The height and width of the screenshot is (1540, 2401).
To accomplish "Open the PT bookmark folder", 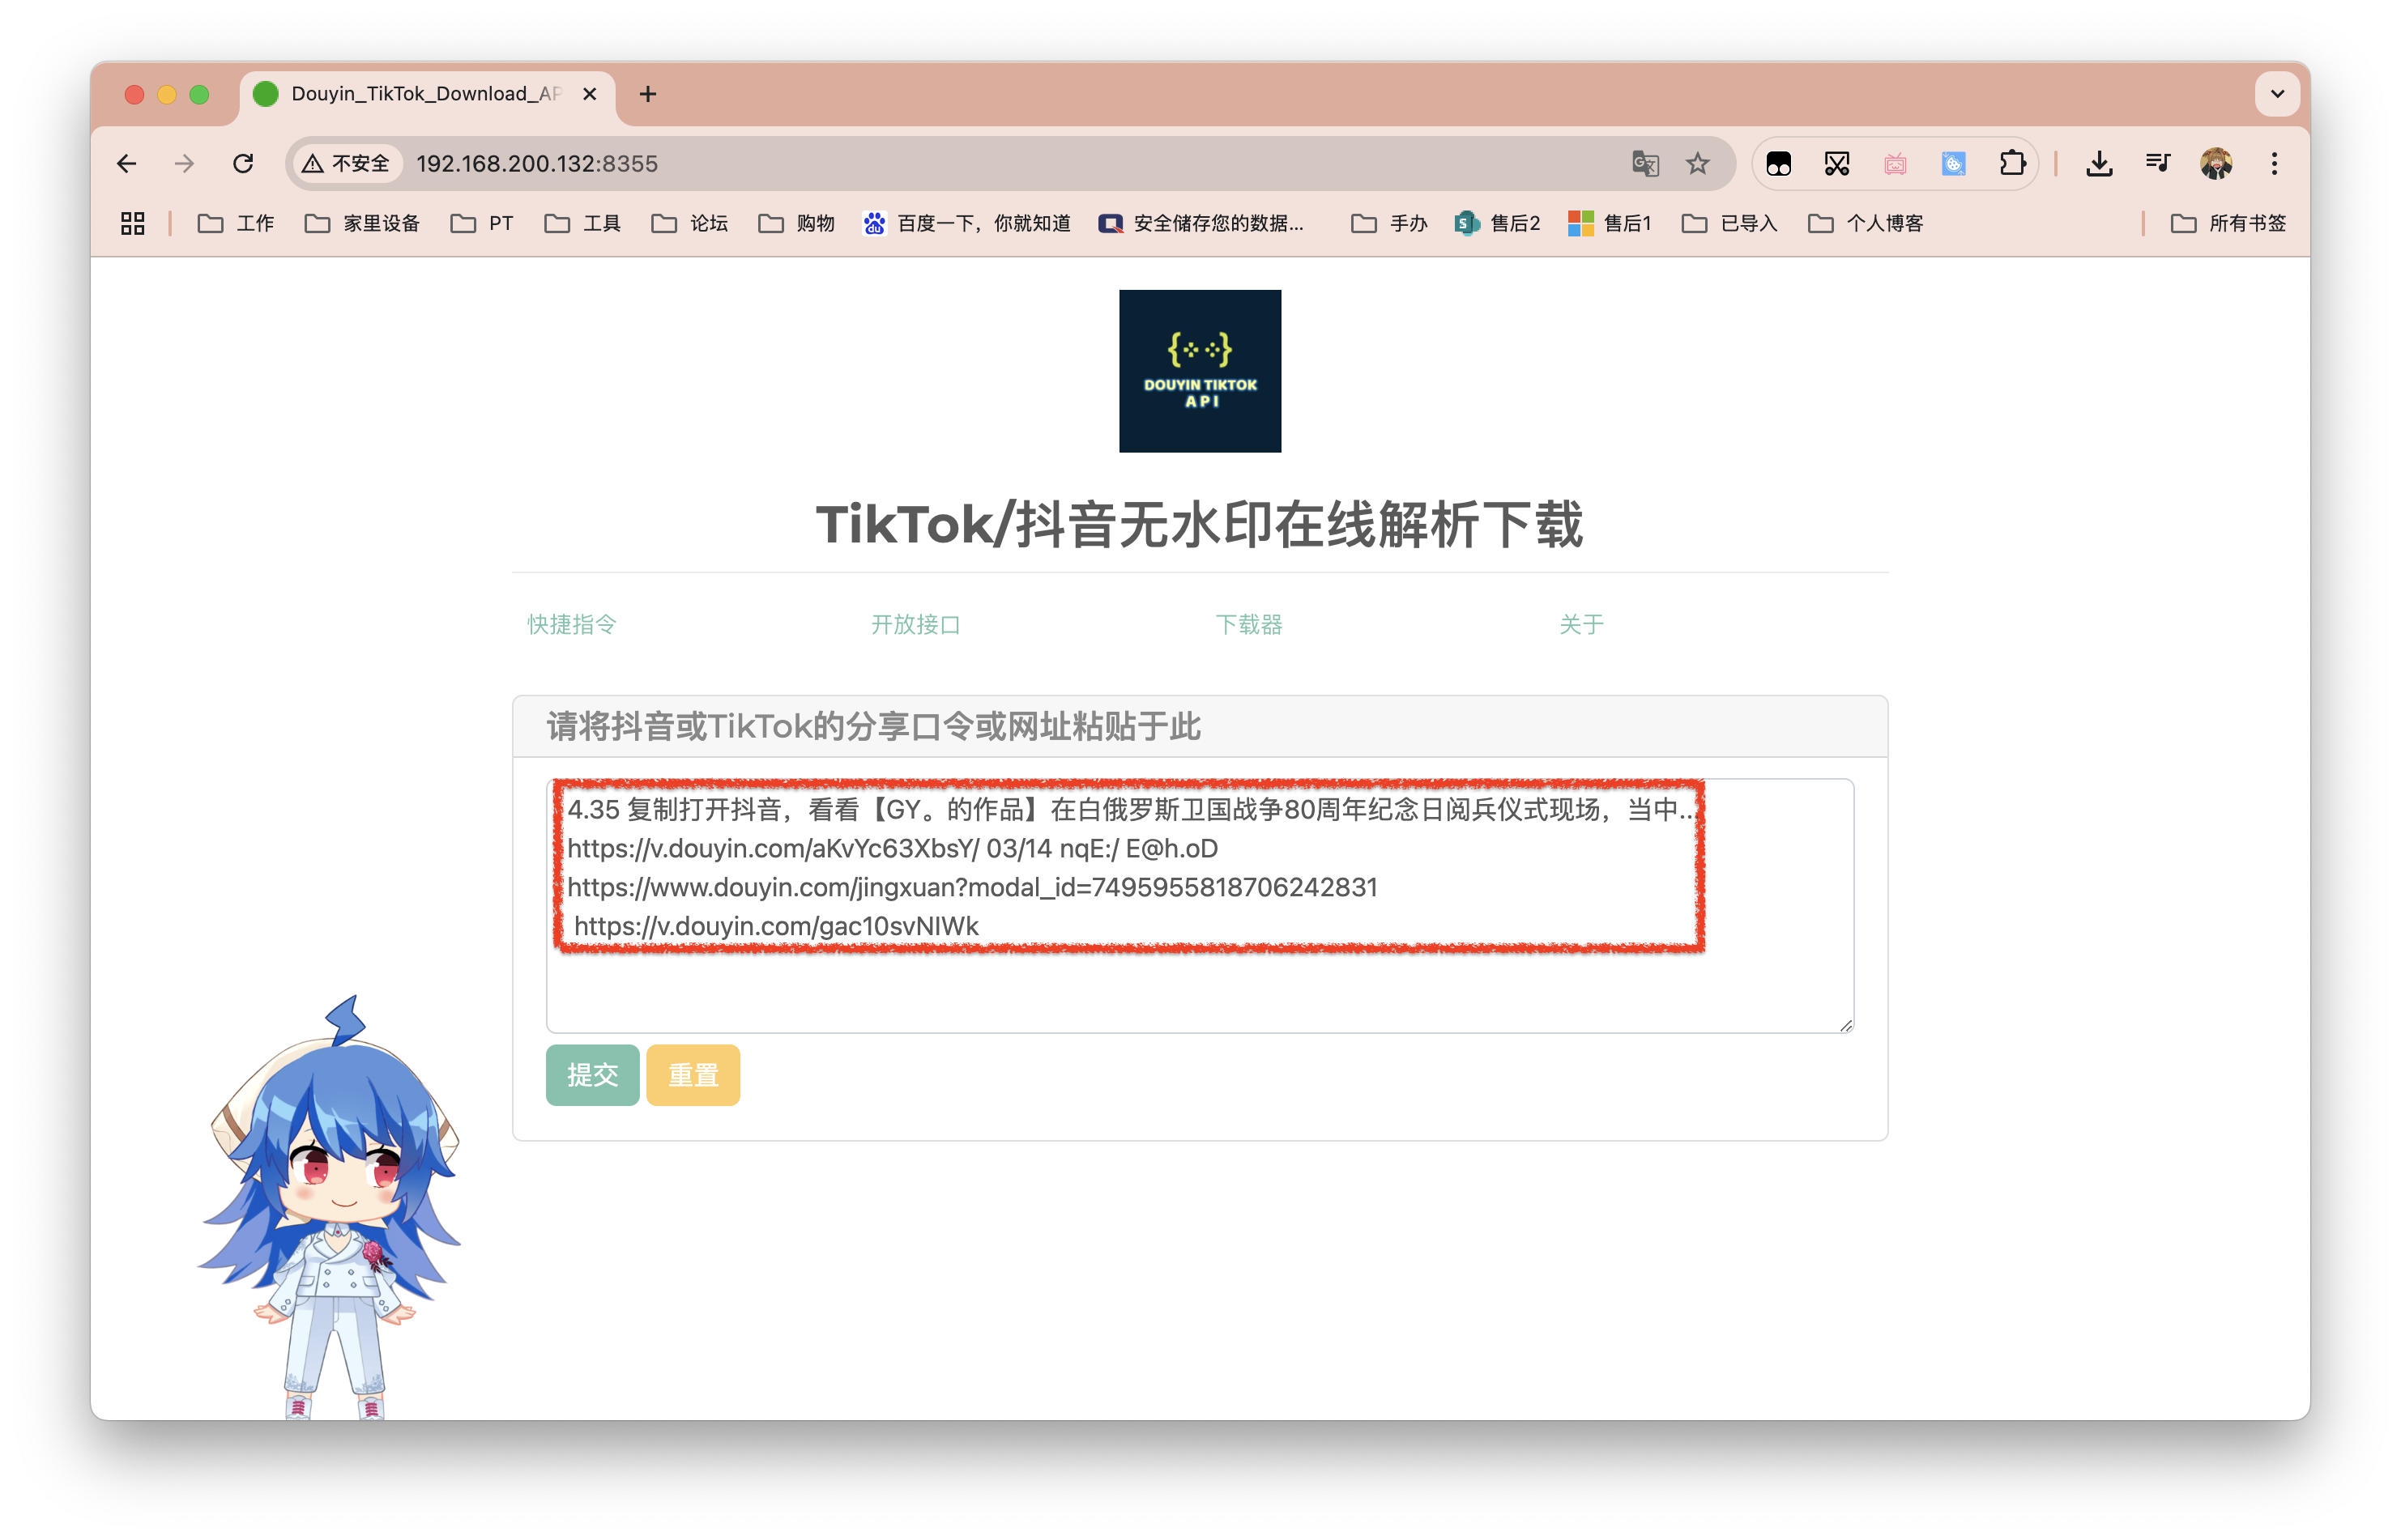I will [x=482, y=223].
